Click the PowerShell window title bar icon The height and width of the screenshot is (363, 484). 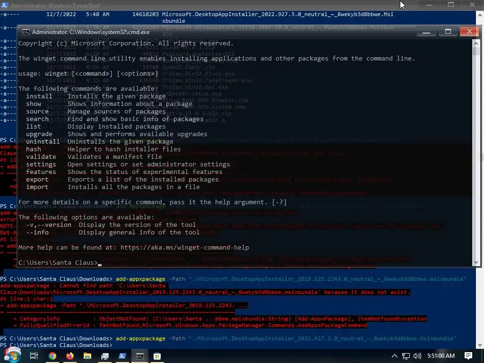tap(5, 5)
